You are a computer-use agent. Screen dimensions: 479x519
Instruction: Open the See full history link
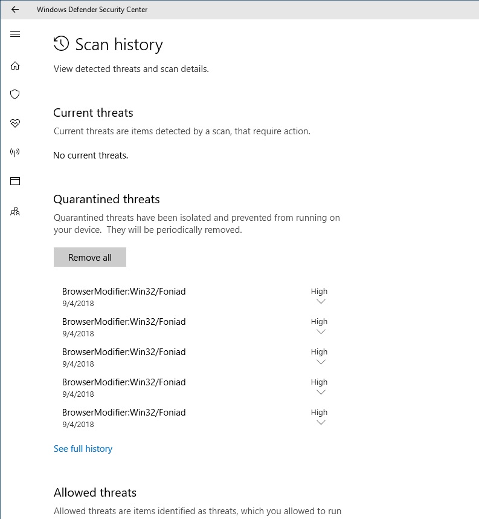(83, 449)
